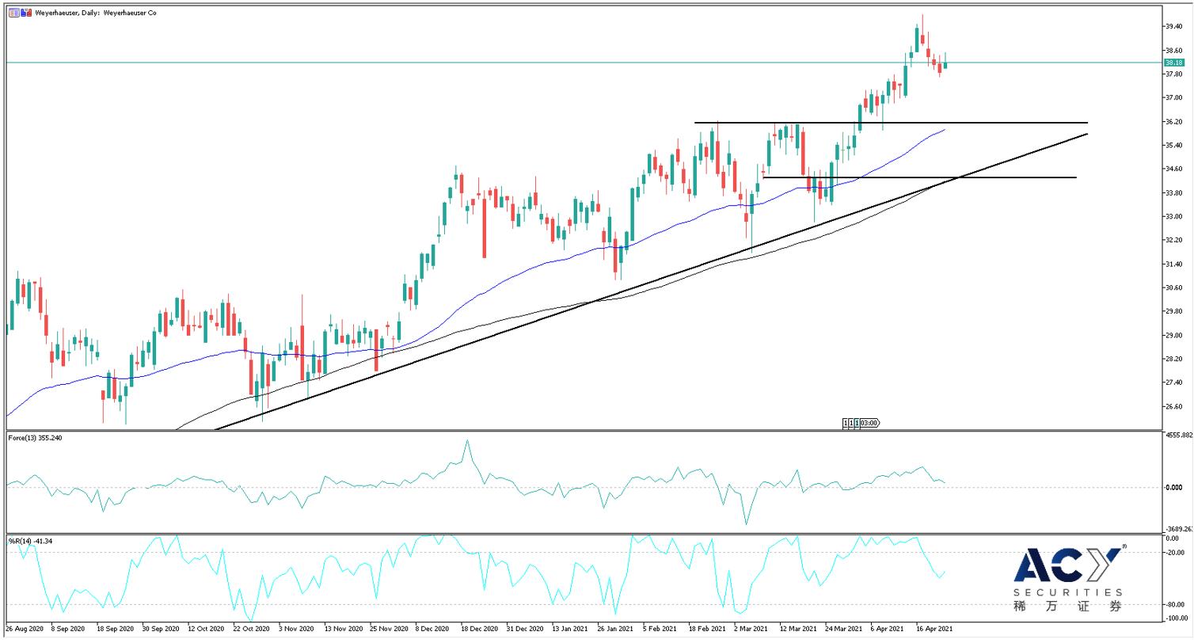Click the chart title 'Weyerhaeuser, Daily: Weyerhaeuser Co'
1194x643 pixels.
[95, 13]
